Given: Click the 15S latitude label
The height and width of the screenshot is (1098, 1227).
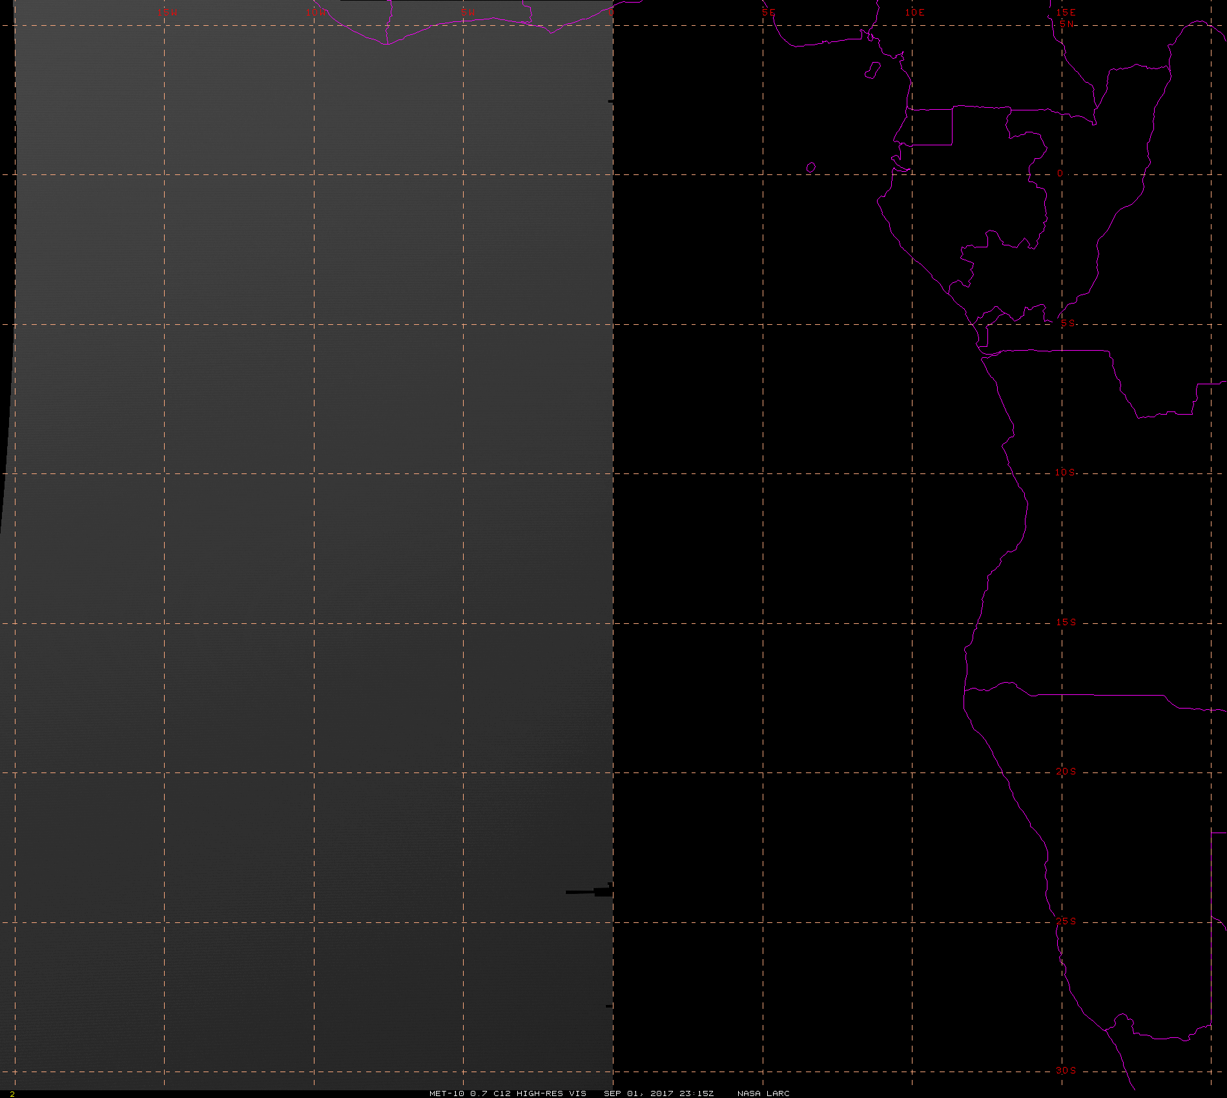Looking at the screenshot, I should coord(1066,622).
